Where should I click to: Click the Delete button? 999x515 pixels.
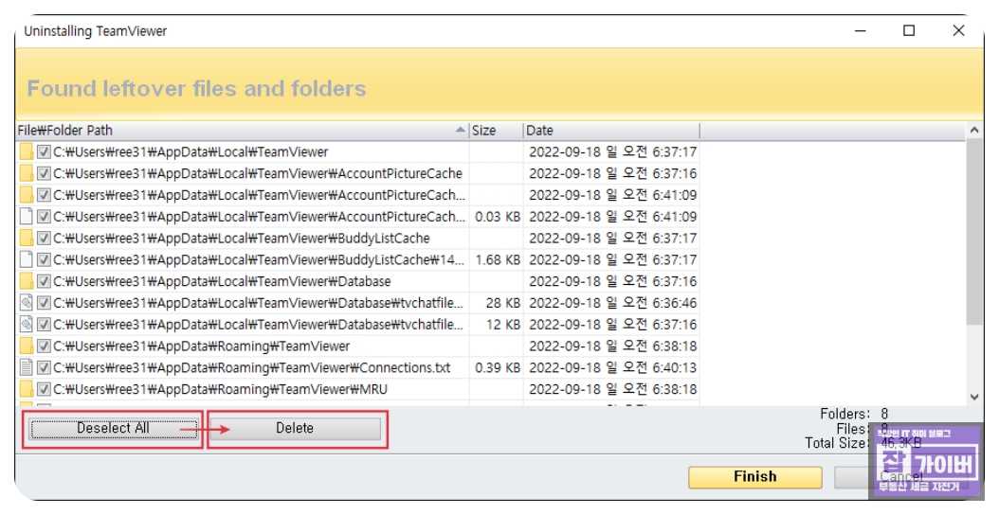295,429
